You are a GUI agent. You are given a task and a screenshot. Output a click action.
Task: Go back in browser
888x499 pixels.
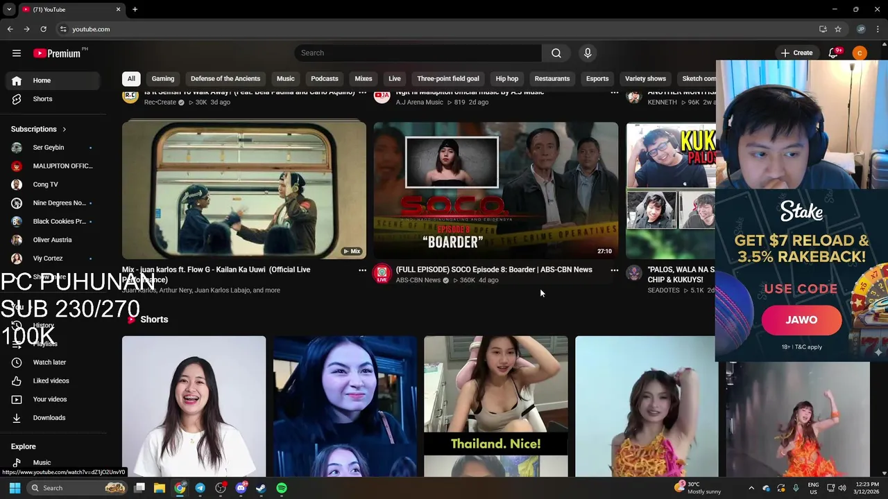click(x=10, y=29)
